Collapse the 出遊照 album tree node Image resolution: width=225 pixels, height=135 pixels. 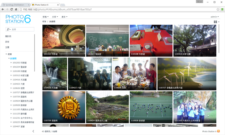pyautogui.click(x=9, y=58)
